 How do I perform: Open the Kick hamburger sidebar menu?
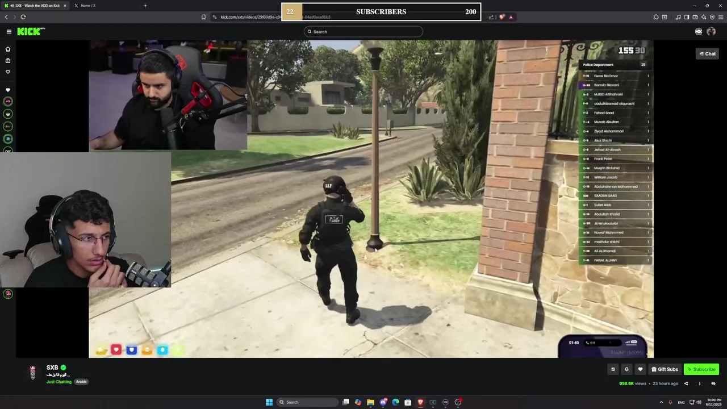[9, 32]
